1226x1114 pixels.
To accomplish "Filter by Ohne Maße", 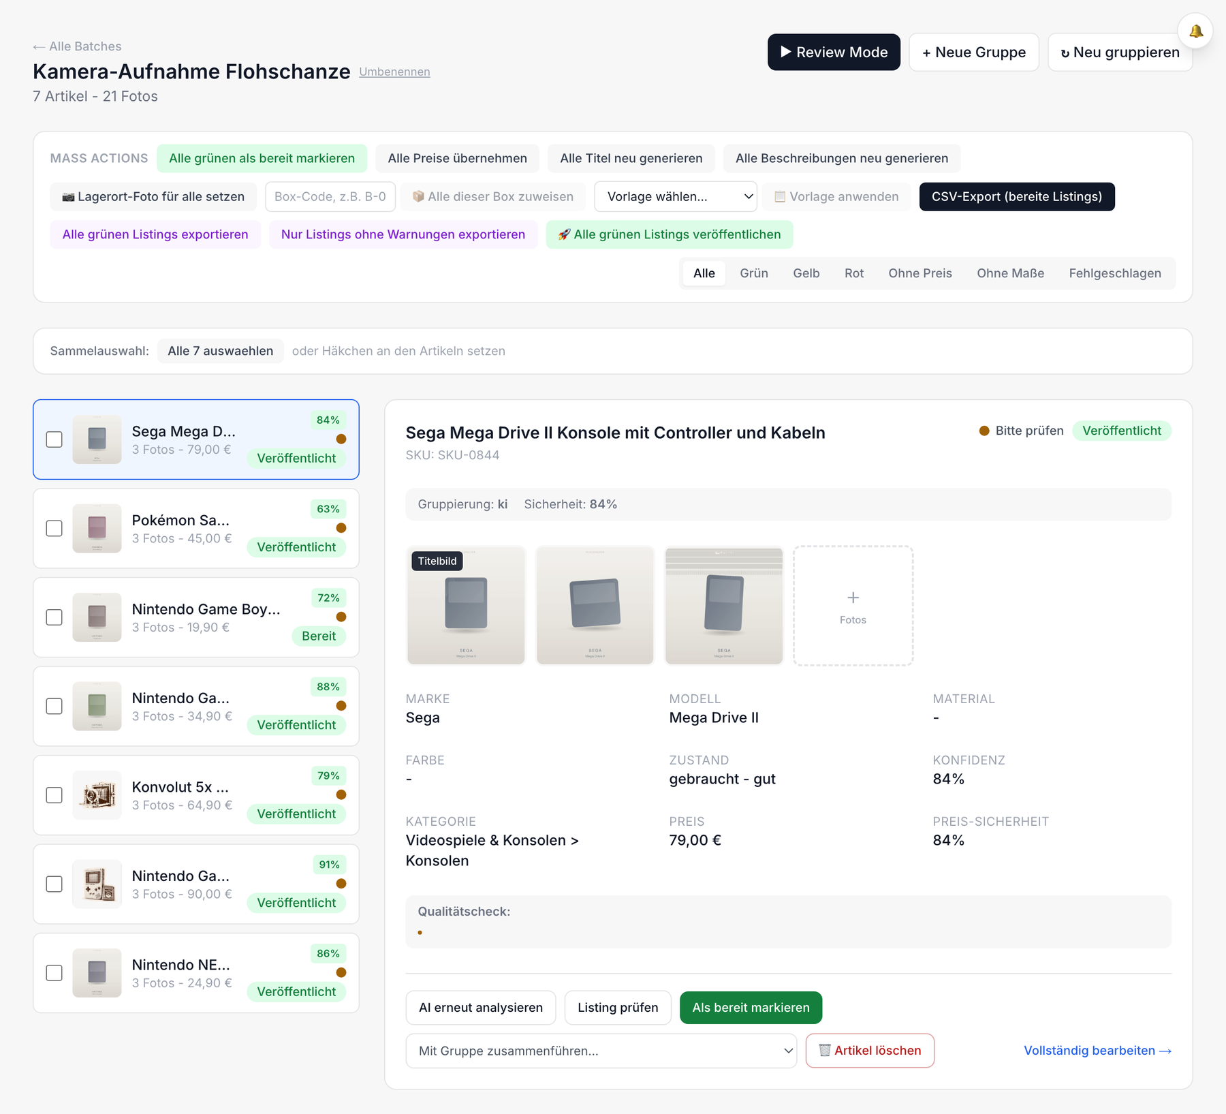I will [x=1011, y=273].
